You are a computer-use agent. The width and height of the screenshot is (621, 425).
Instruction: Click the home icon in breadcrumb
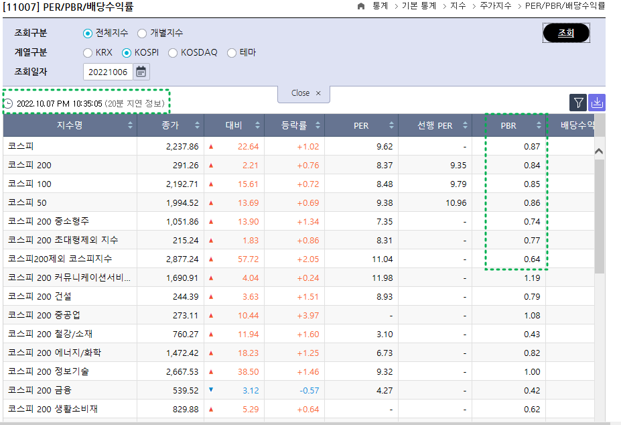tap(361, 6)
